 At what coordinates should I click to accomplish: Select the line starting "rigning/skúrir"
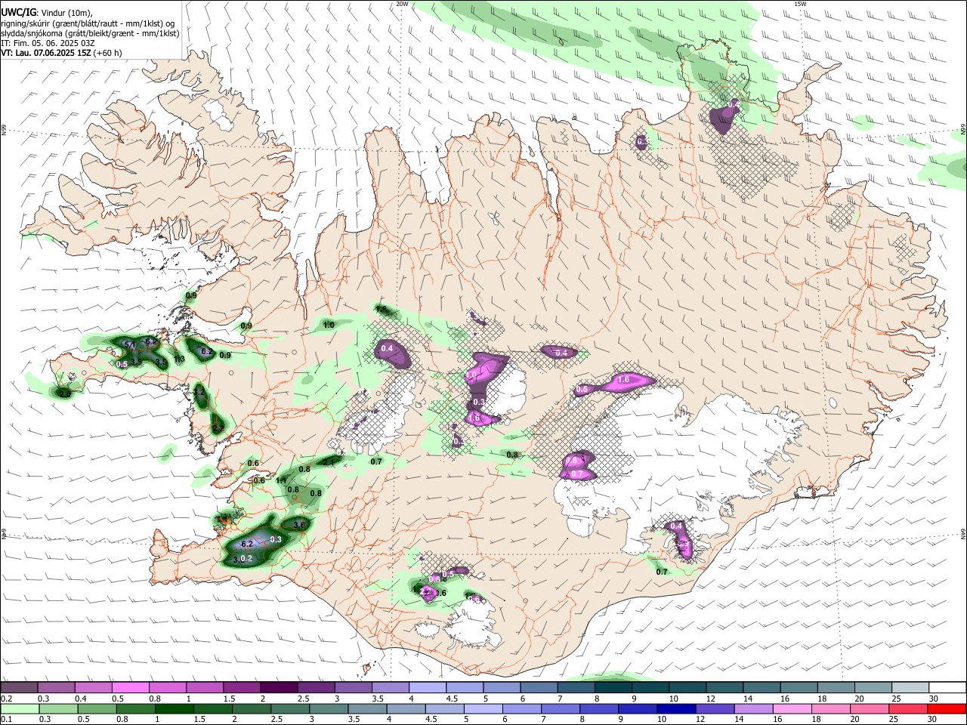(x=88, y=23)
